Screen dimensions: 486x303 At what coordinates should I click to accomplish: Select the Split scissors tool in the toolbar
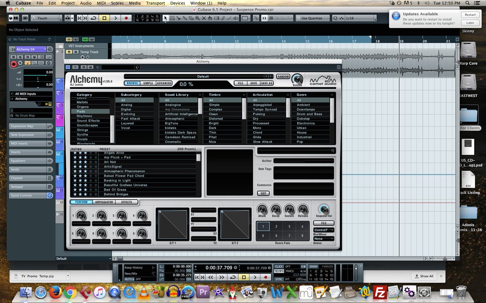pos(179,18)
